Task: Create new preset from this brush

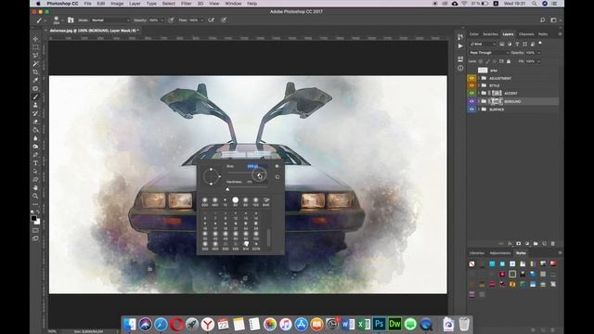Action: click(x=278, y=177)
